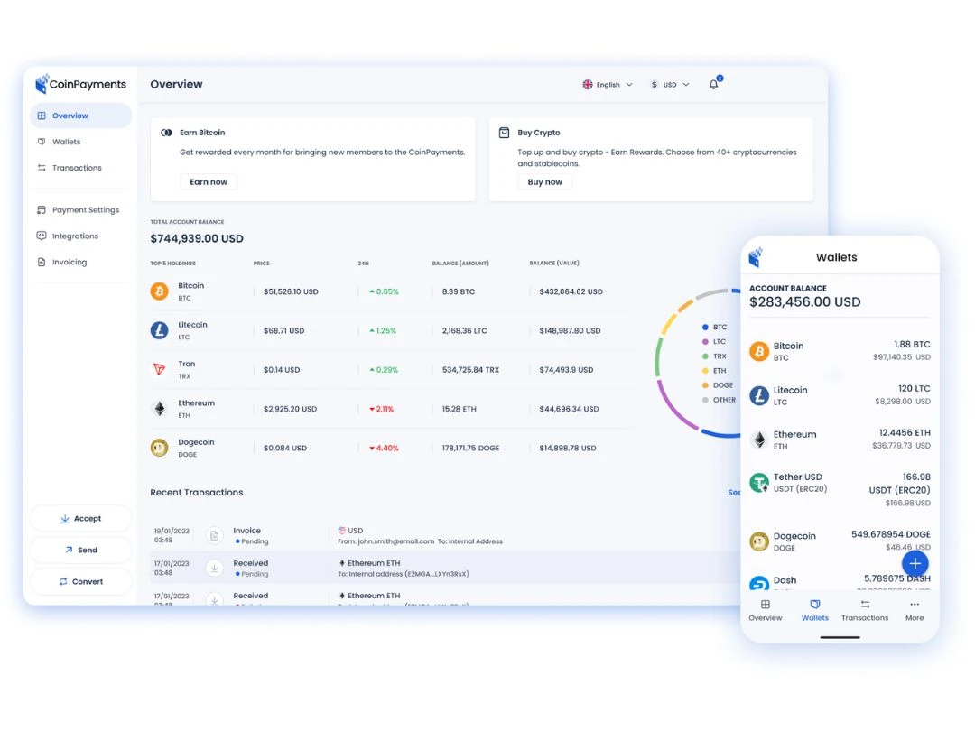
Task: Tap the blue plus button on mobile Wallets
Action: [915, 563]
